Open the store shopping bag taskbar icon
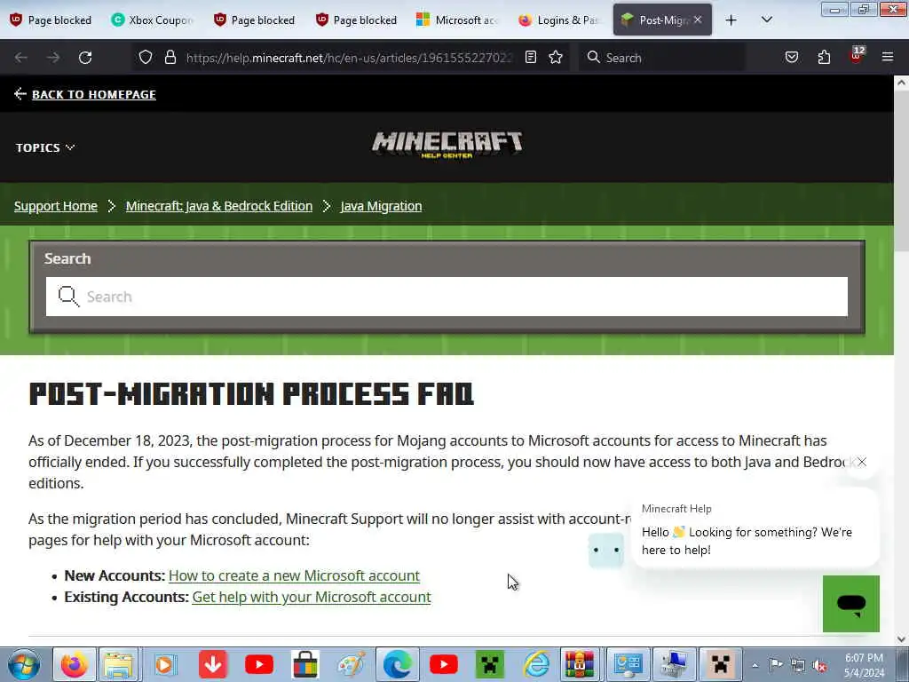 click(305, 664)
